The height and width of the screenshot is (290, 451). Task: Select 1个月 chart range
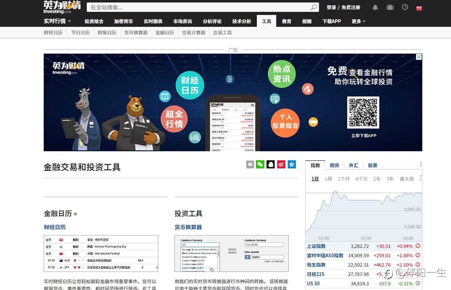[x=343, y=179]
